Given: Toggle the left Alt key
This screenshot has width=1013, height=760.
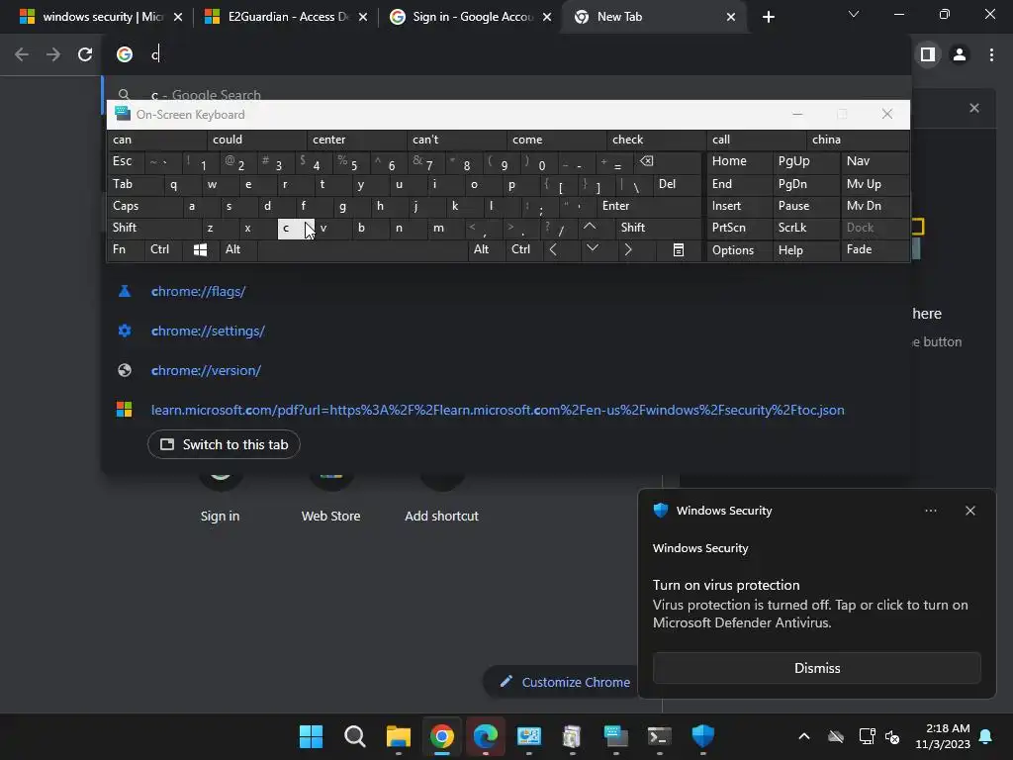Looking at the screenshot, I should 238,249.
